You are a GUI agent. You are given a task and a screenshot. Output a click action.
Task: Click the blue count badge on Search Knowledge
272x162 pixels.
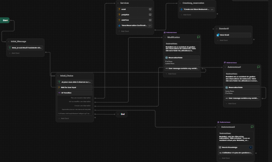pos(251,147)
